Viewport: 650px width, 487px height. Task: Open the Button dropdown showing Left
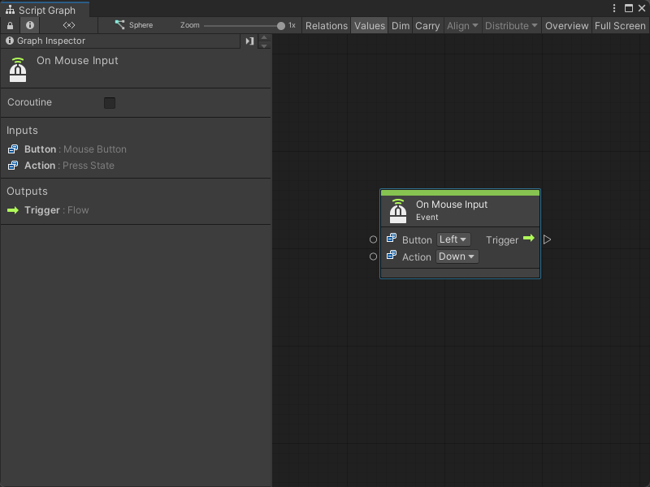coord(453,239)
